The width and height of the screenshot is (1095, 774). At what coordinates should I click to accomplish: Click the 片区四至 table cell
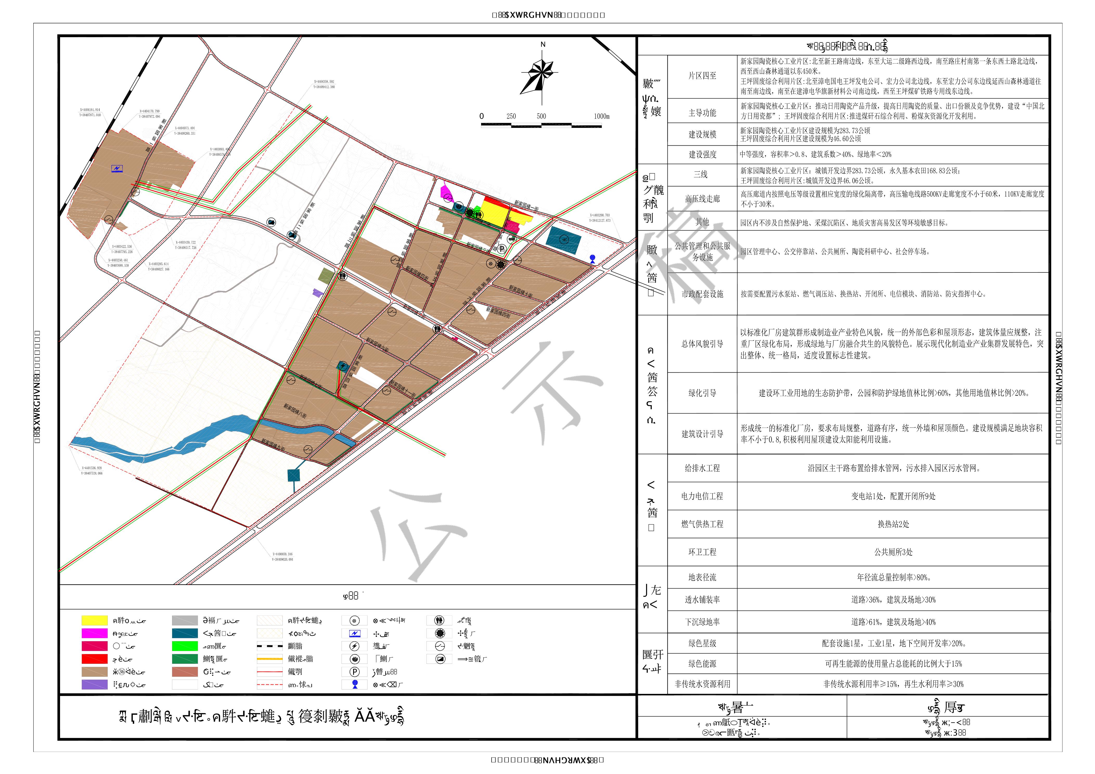(702, 76)
